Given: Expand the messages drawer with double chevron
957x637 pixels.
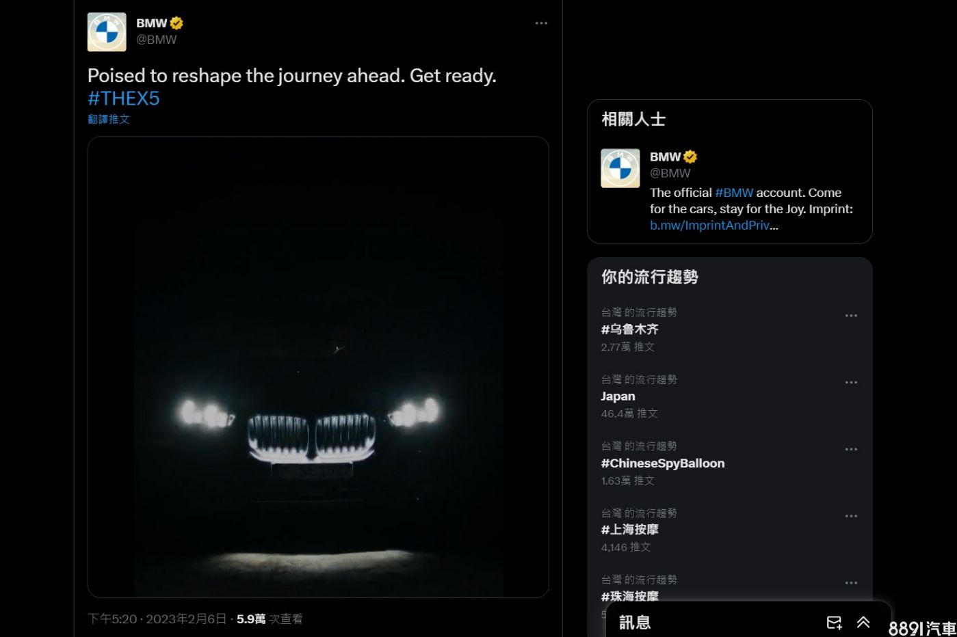Looking at the screenshot, I should [863, 622].
